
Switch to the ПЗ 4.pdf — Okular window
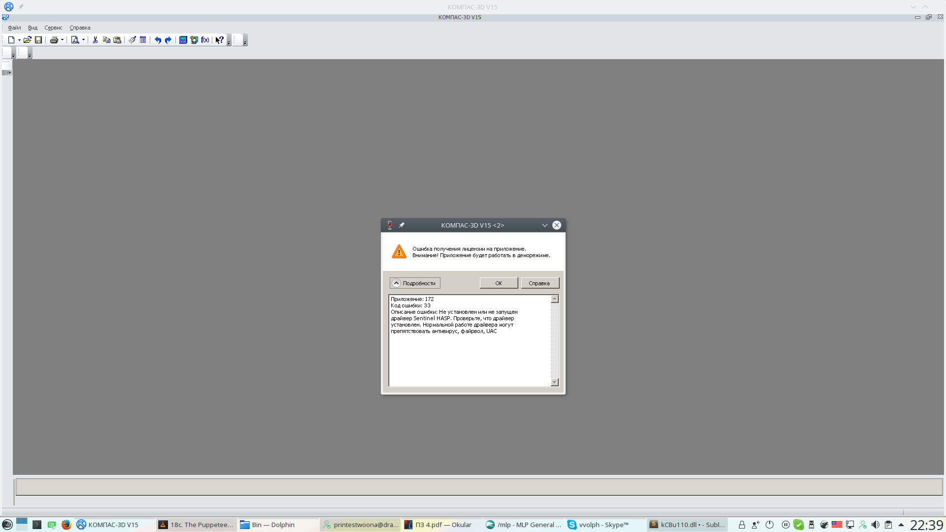(442, 525)
